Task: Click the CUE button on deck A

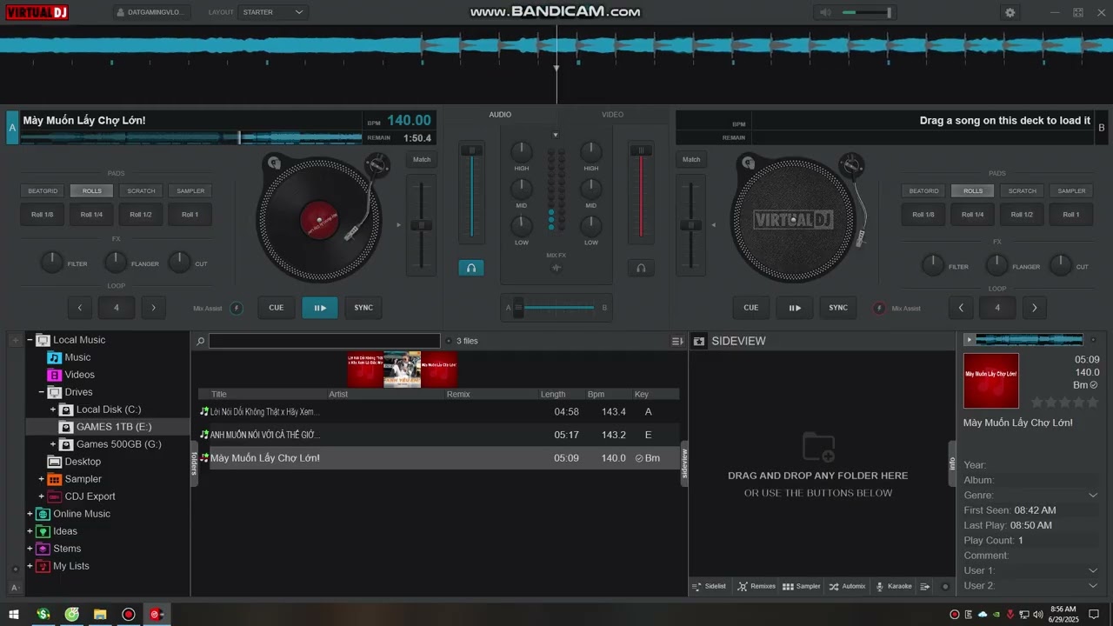Action: (x=277, y=308)
